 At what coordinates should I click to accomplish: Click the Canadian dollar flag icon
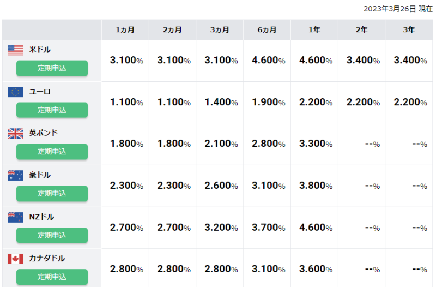point(15,259)
